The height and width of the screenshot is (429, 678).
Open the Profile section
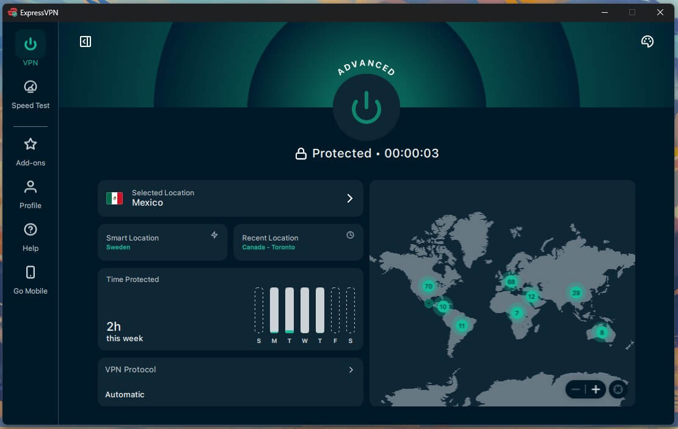pos(31,195)
